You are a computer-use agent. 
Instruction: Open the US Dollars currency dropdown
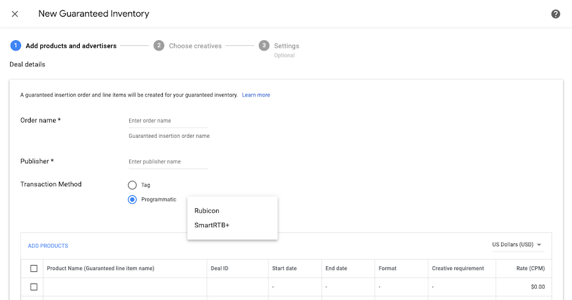click(x=516, y=245)
